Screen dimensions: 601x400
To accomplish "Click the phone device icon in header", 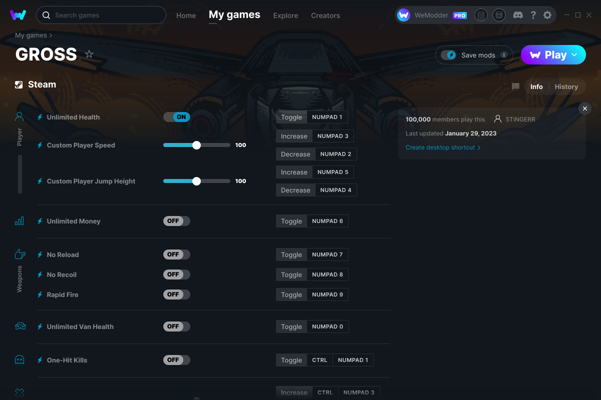I will [x=481, y=15].
